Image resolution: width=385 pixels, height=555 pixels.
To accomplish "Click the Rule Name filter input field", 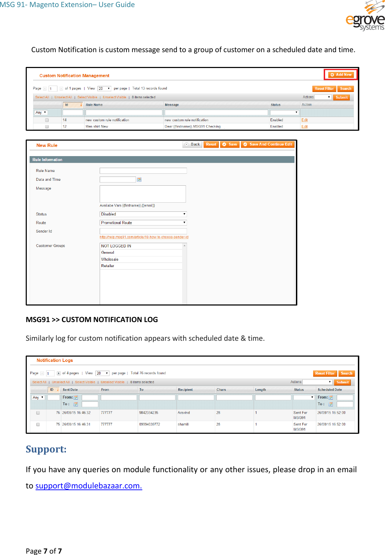I will pyautogui.click(x=124, y=112).
